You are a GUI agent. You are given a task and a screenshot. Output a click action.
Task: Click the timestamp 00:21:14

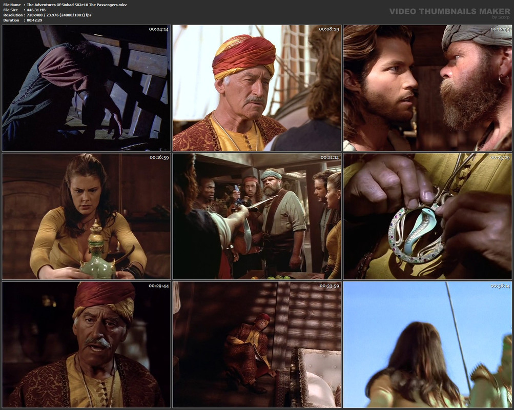click(330, 157)
